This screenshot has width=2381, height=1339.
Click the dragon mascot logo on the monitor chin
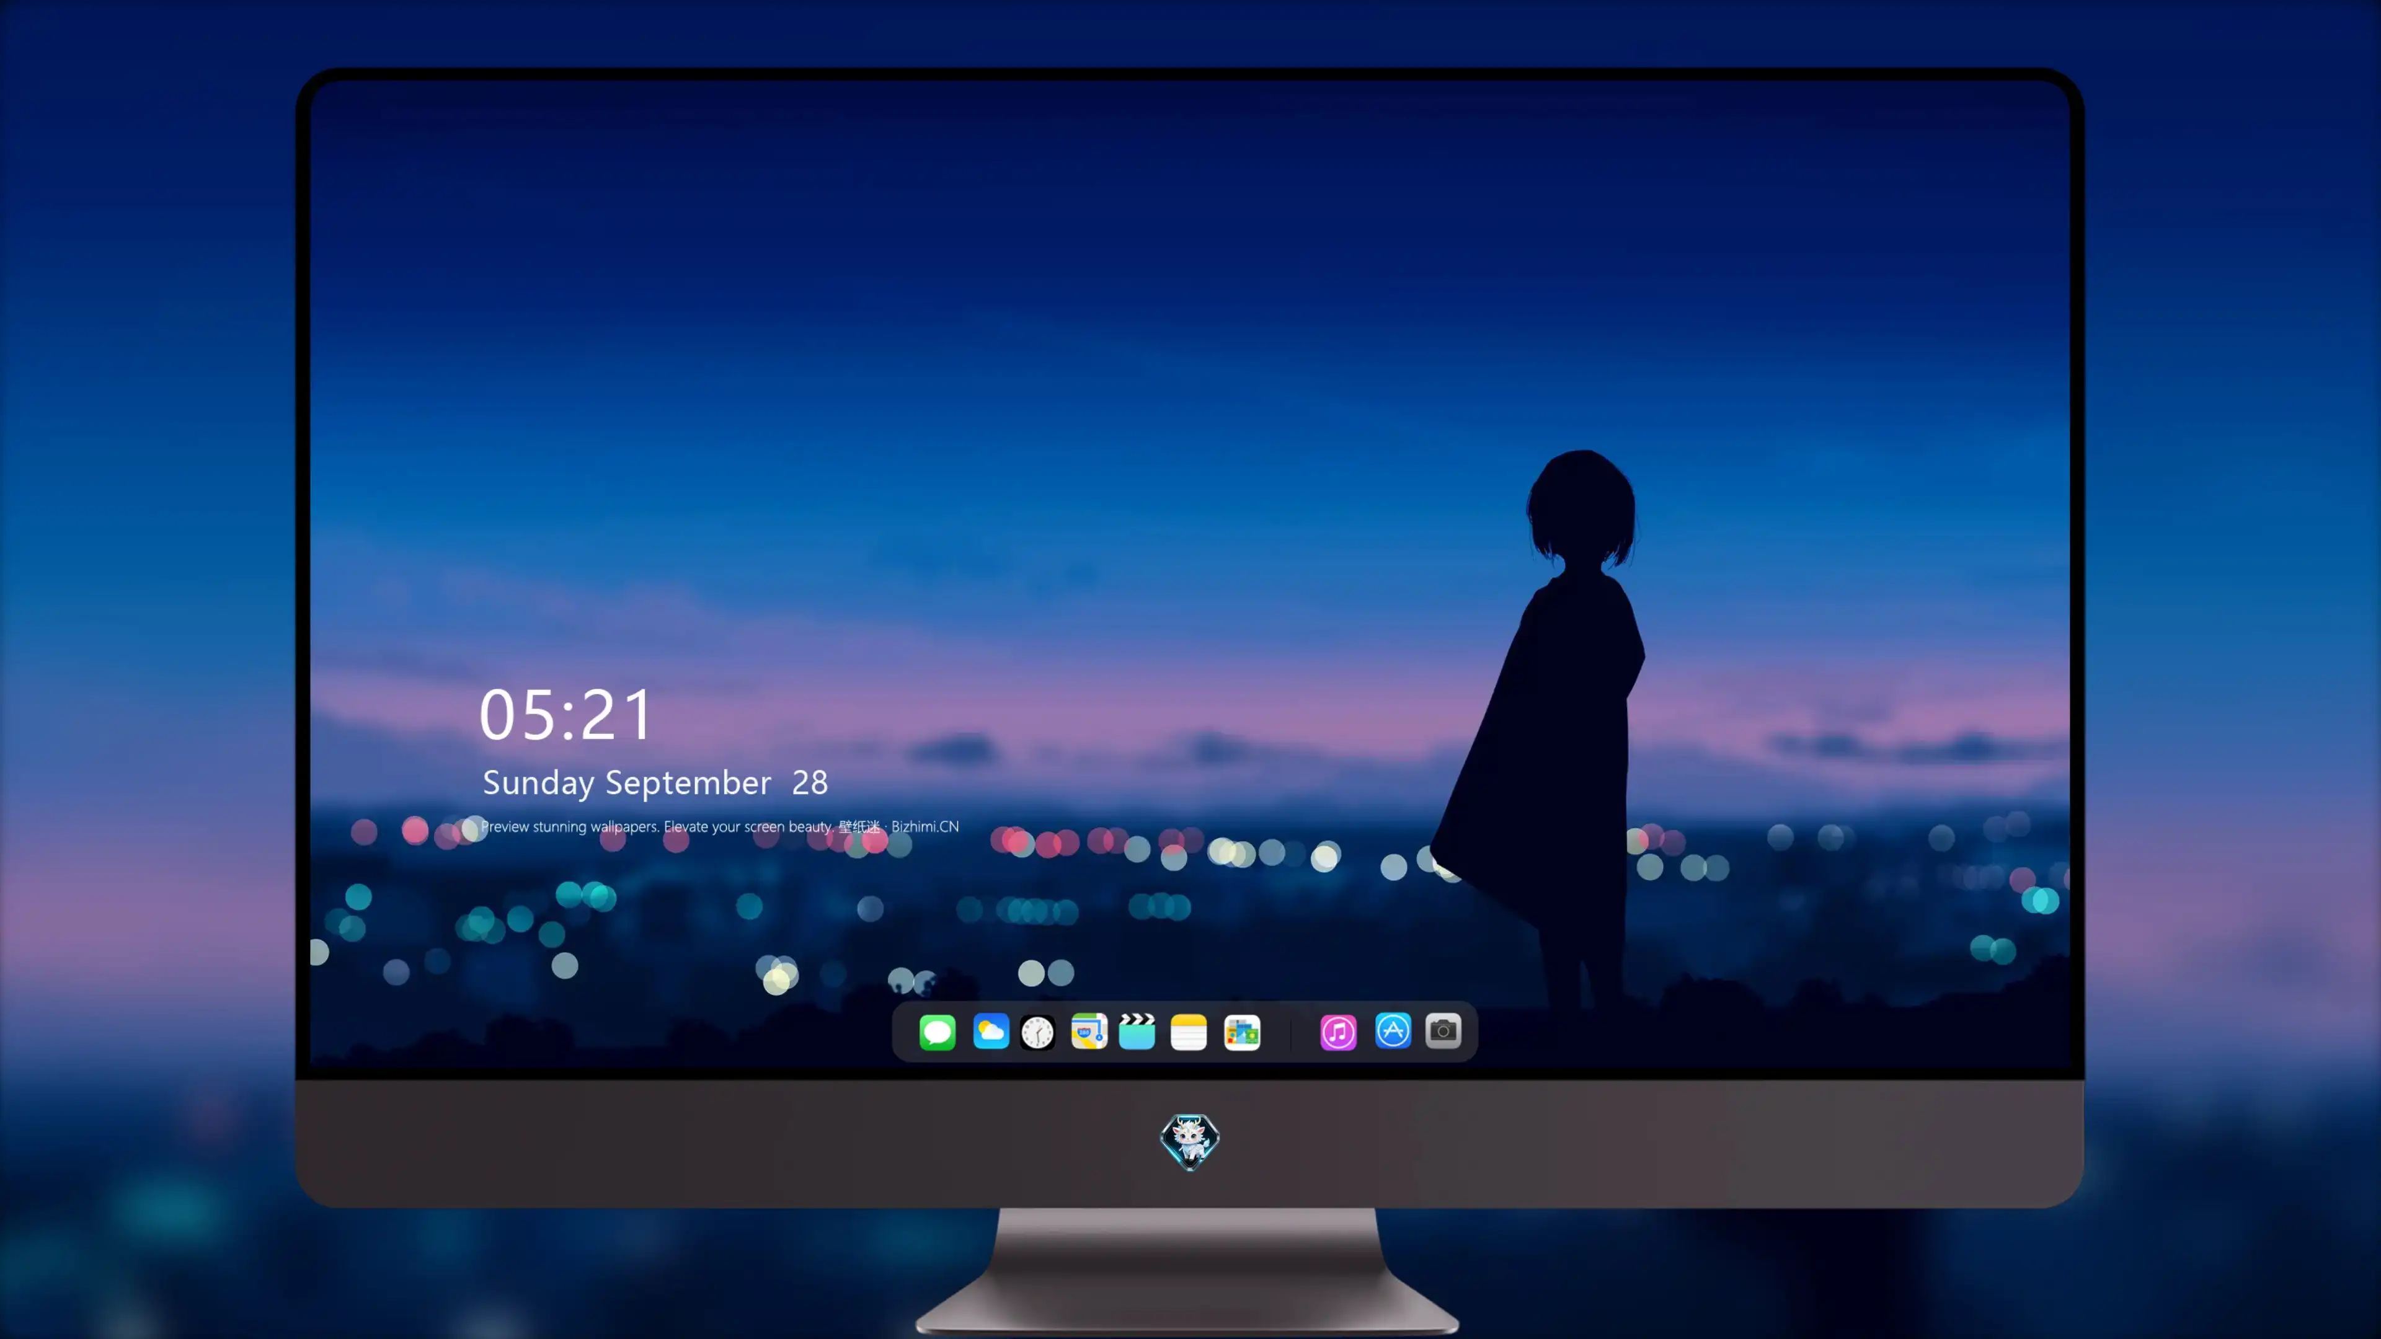click(1190, 1141)
